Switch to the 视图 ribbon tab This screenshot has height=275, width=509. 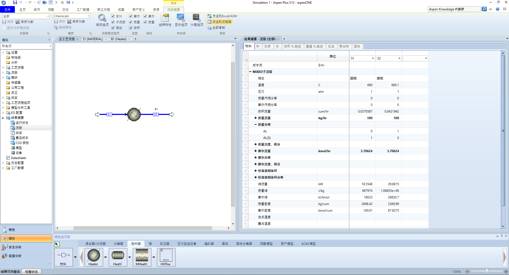[x=121, y=10]
